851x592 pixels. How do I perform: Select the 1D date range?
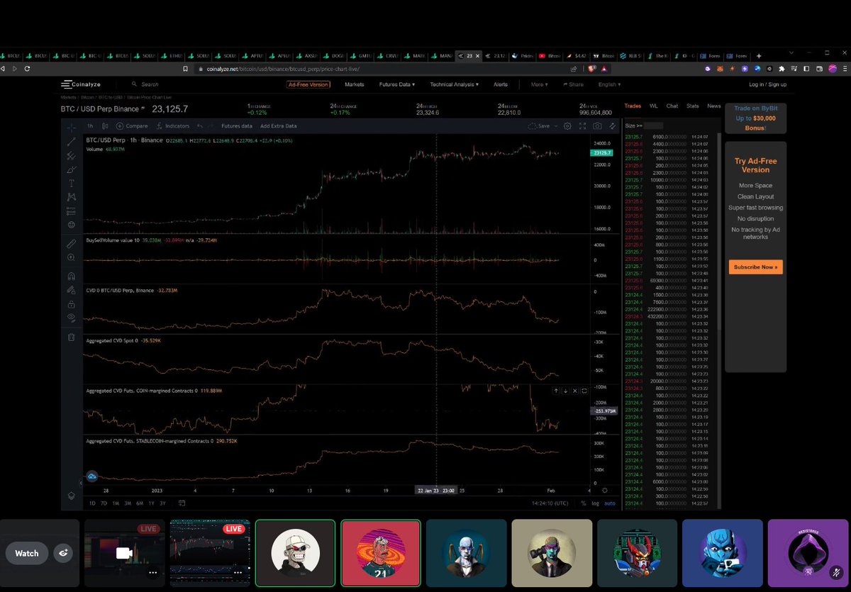[92, 503]
